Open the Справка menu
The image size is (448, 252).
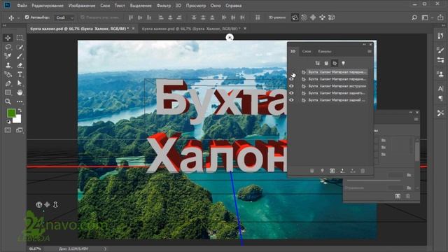[233, 6]
